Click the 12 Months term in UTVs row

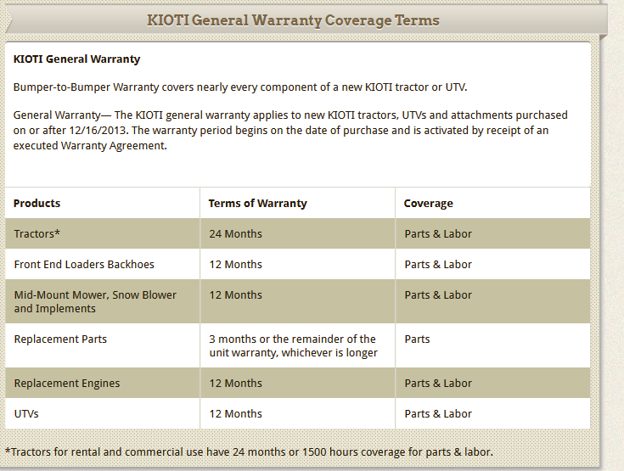(x=236, y=414)
